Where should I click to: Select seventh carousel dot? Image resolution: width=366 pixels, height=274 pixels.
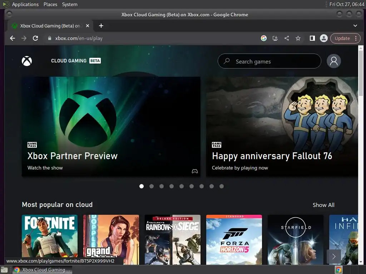[202, 186]
